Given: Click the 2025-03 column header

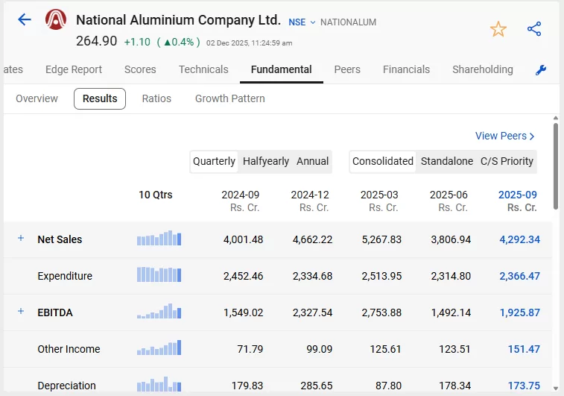Looking at the screenshot, I should [379, 201].
